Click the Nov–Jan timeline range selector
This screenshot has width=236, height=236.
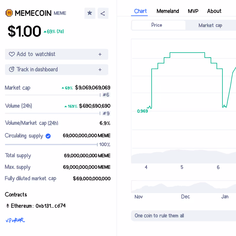click(x=183, y=187)
